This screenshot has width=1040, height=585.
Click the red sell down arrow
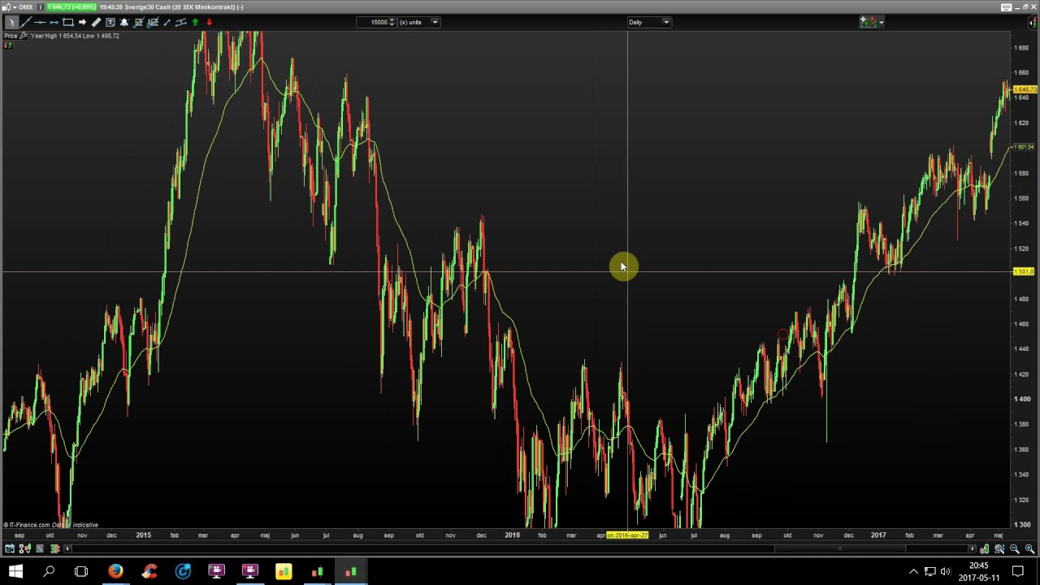point(209,22)
